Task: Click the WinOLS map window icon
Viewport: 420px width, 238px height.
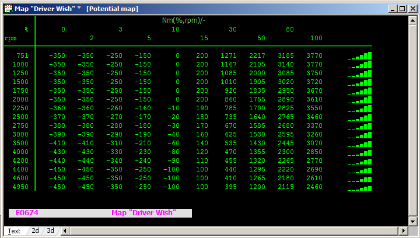Action: coord(9,9)
